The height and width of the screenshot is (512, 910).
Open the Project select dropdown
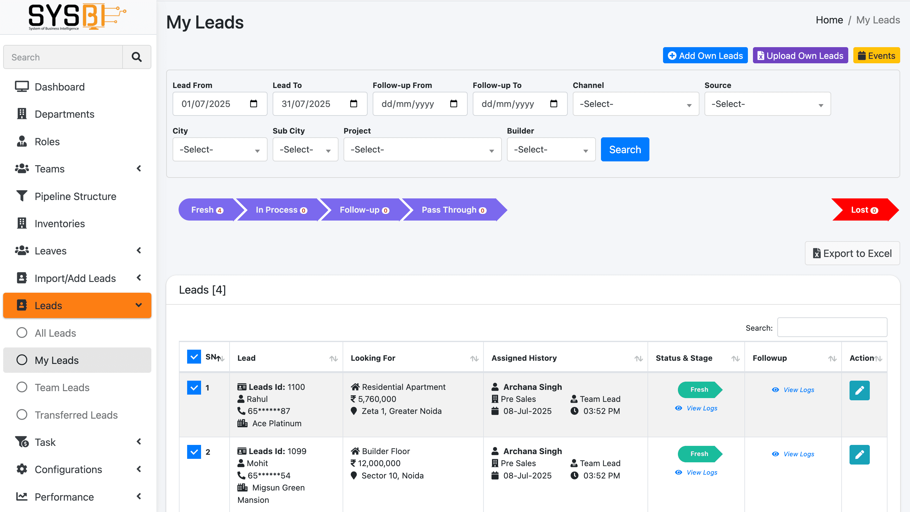tap(422, 149)
